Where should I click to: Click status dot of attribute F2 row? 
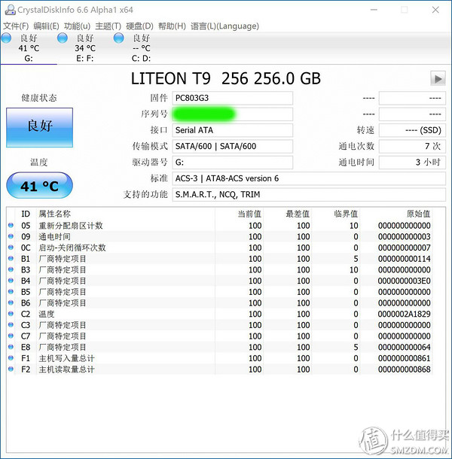point(11,369)
